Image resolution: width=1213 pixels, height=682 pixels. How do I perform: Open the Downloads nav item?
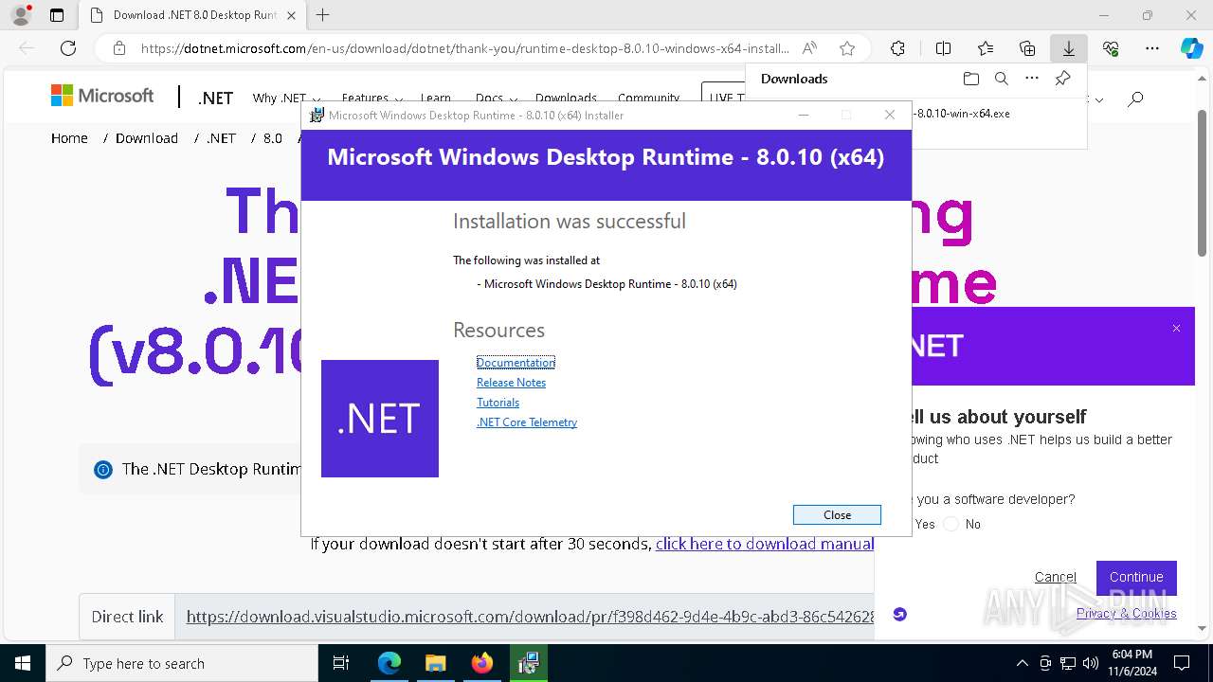566,98
